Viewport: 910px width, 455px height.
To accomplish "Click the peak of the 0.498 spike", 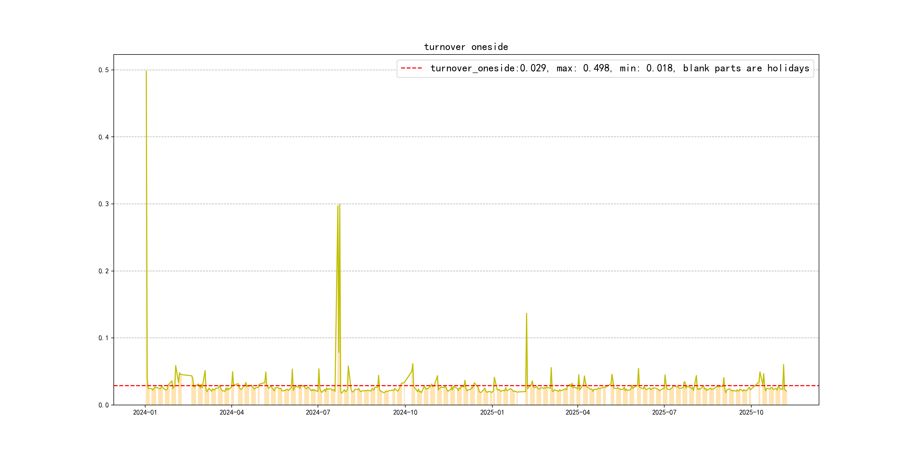I will pyautogui.click(x=146, y=71).
